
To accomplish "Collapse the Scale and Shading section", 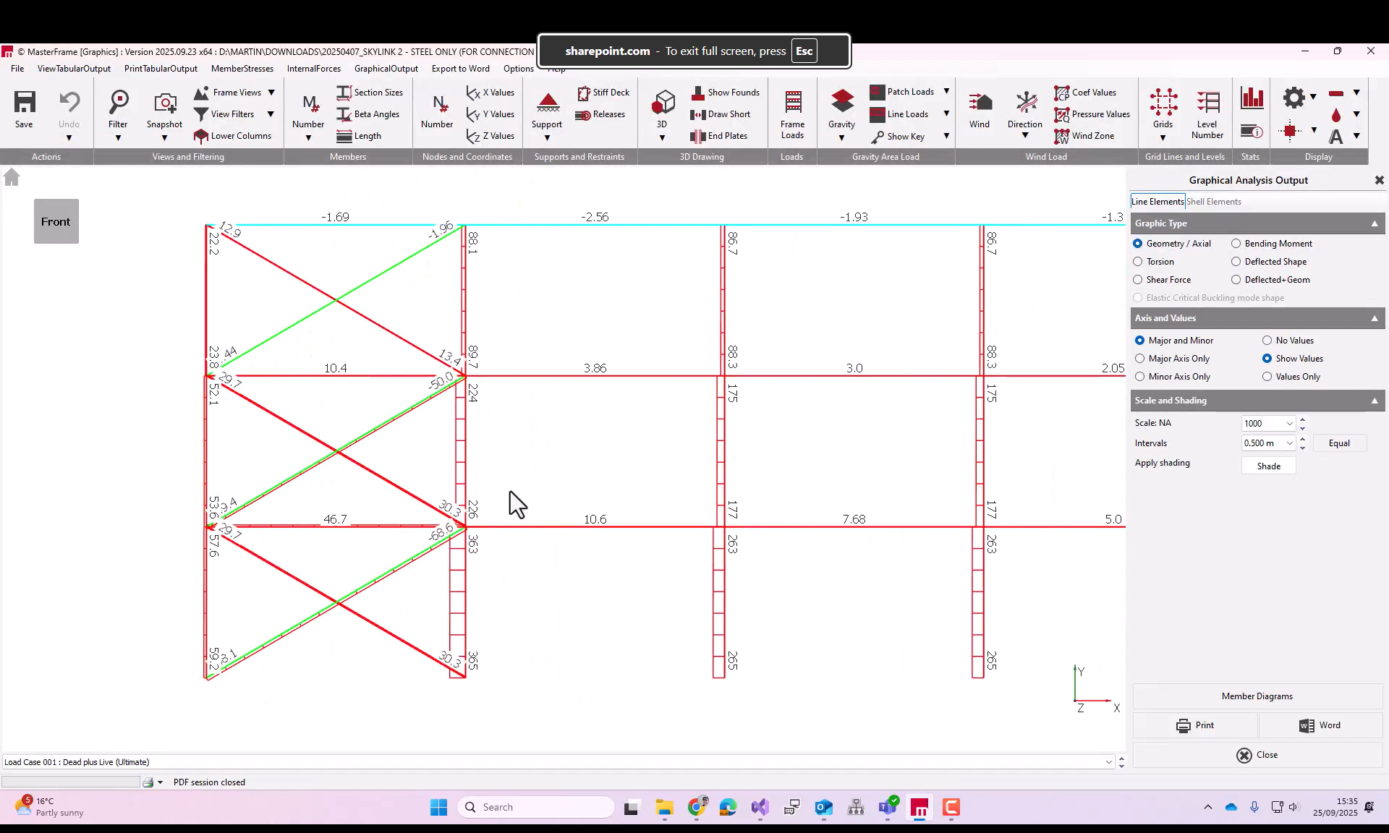I will coord(1374,401).
